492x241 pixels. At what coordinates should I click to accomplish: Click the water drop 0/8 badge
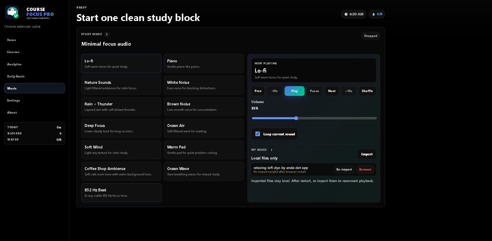pyautogui.click(x=377, y=14)
